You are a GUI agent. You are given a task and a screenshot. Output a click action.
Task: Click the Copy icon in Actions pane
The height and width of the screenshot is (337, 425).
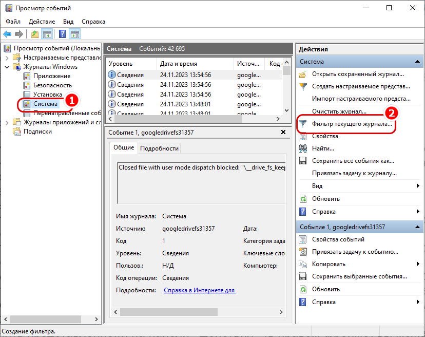coord(303,264)
